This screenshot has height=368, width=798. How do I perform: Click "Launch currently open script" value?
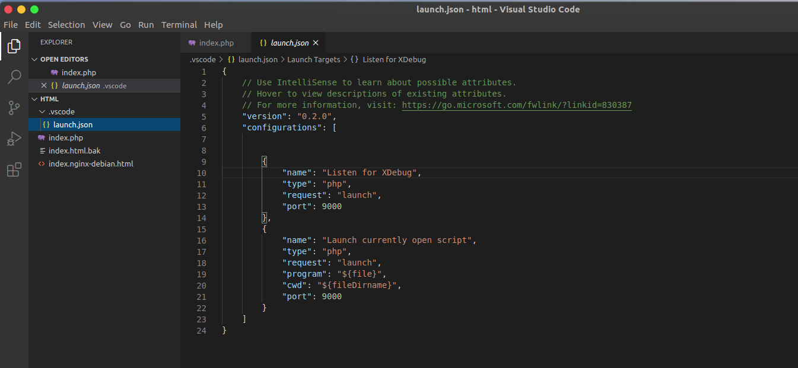pos(397,240)
